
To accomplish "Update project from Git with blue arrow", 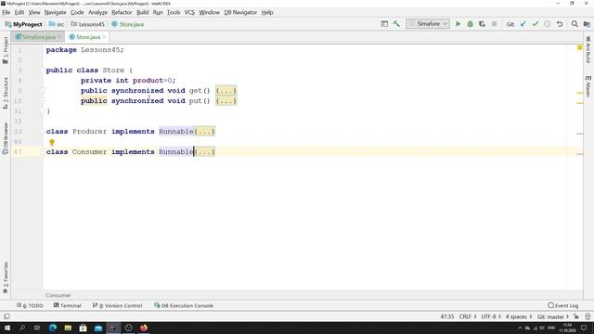I will point(523,24).
